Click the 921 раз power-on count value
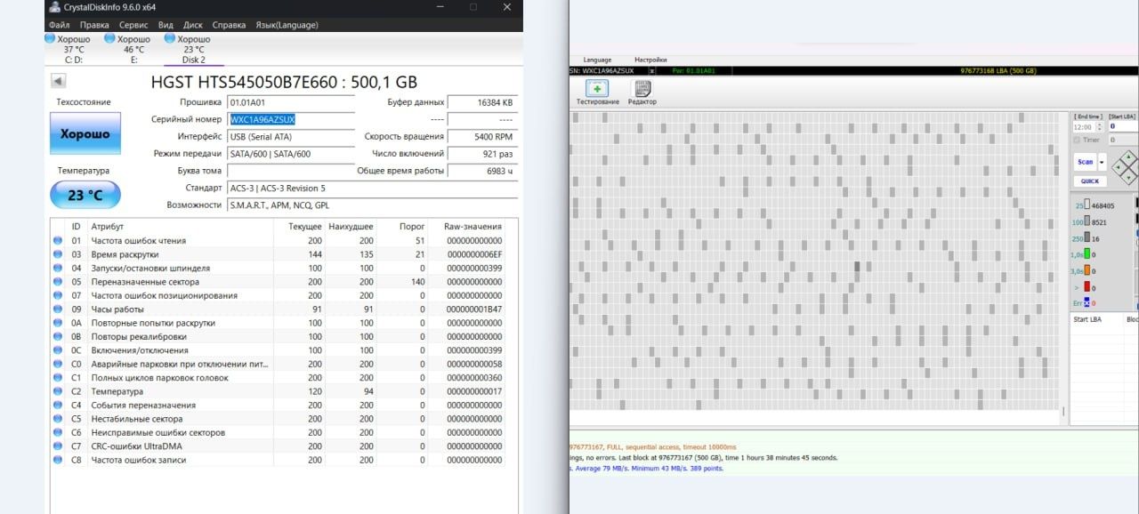The height and width of the screenshot is (514, 1139). point(481,154)
